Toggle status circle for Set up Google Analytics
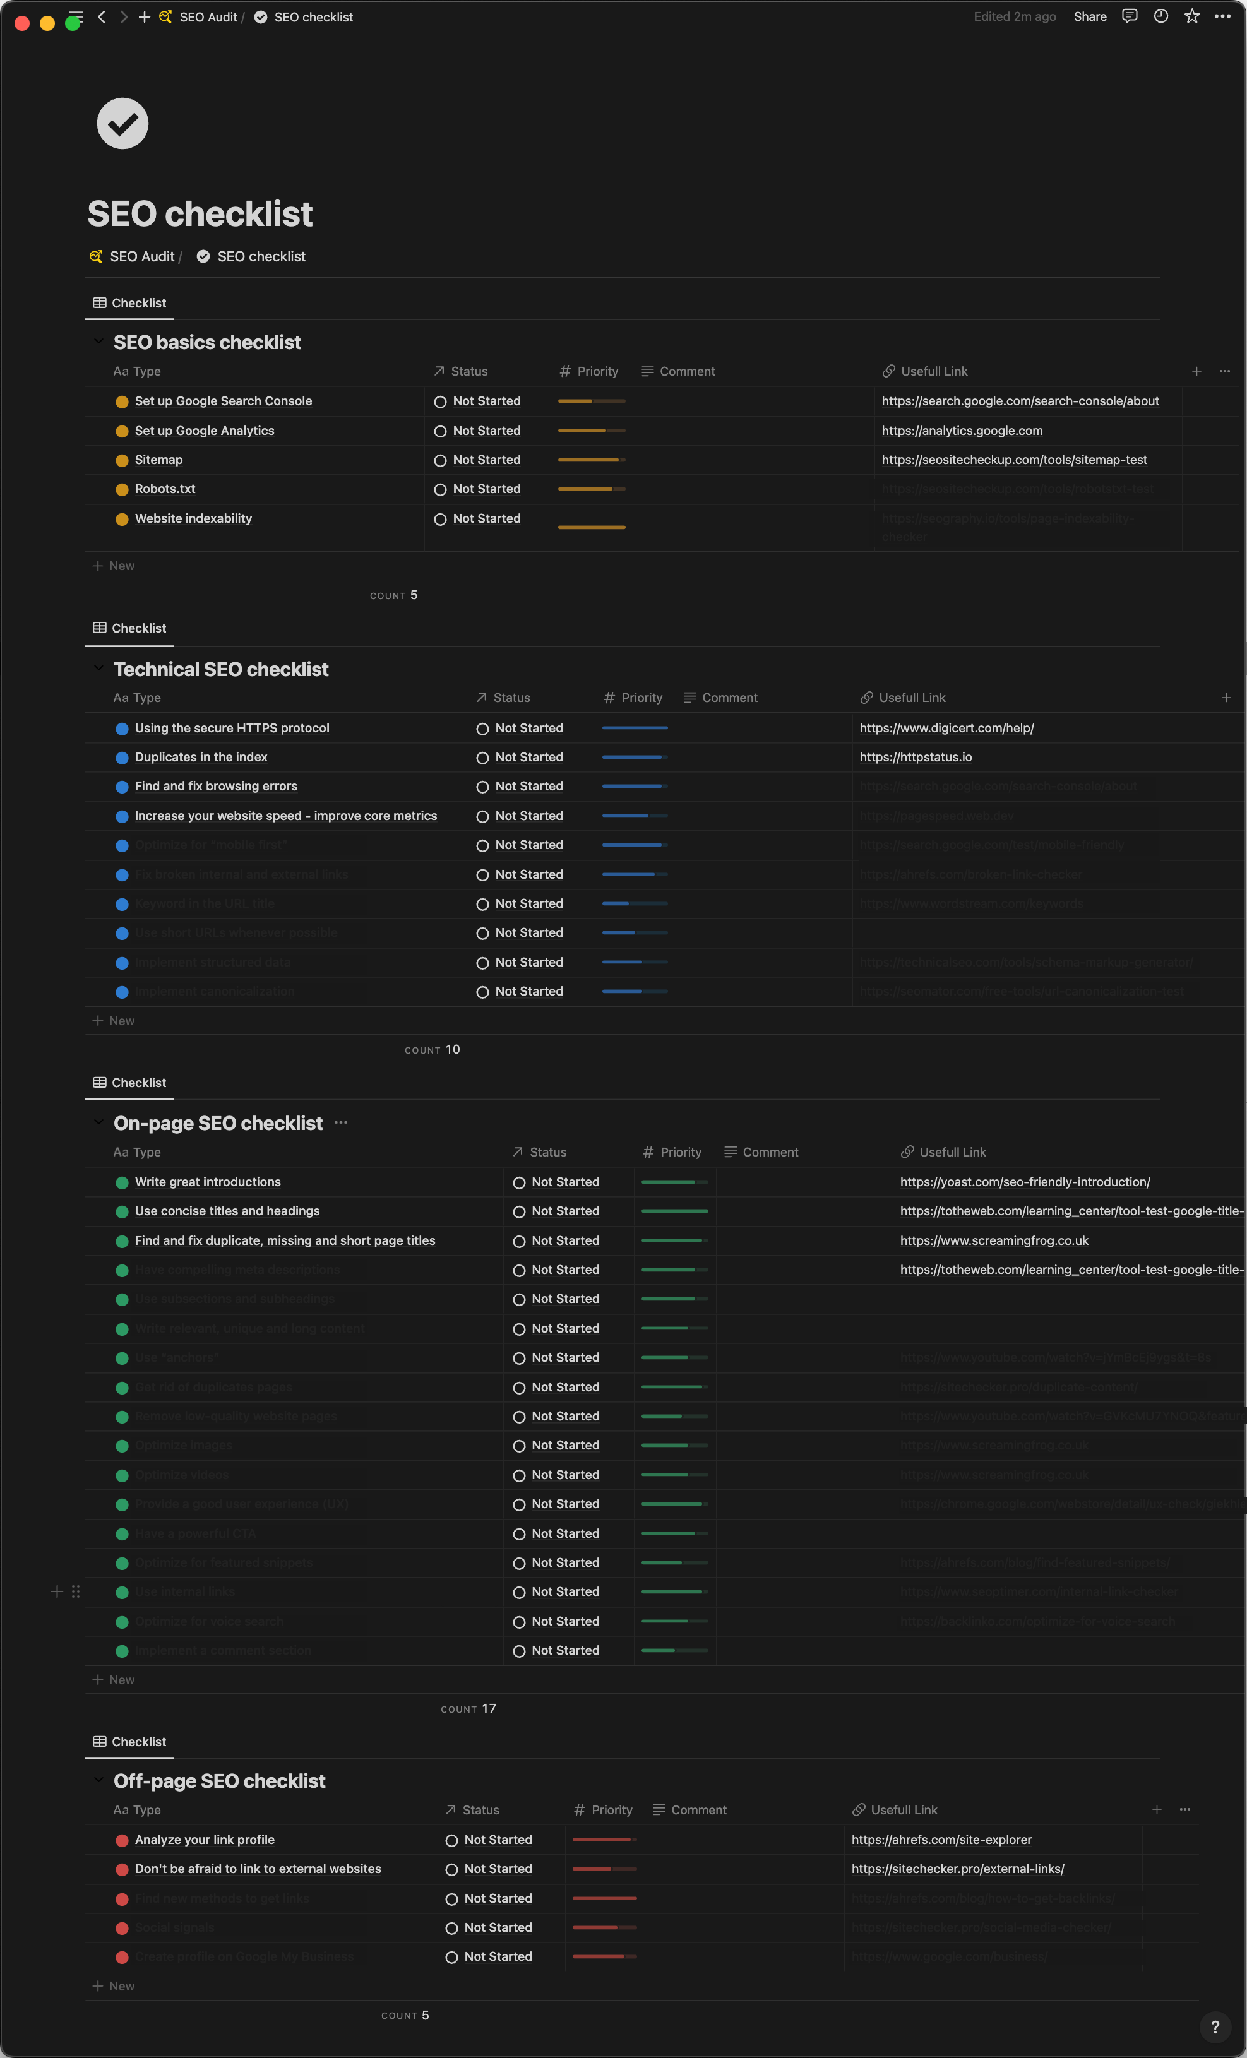The image size is (1247, 2058). point(440,432)
